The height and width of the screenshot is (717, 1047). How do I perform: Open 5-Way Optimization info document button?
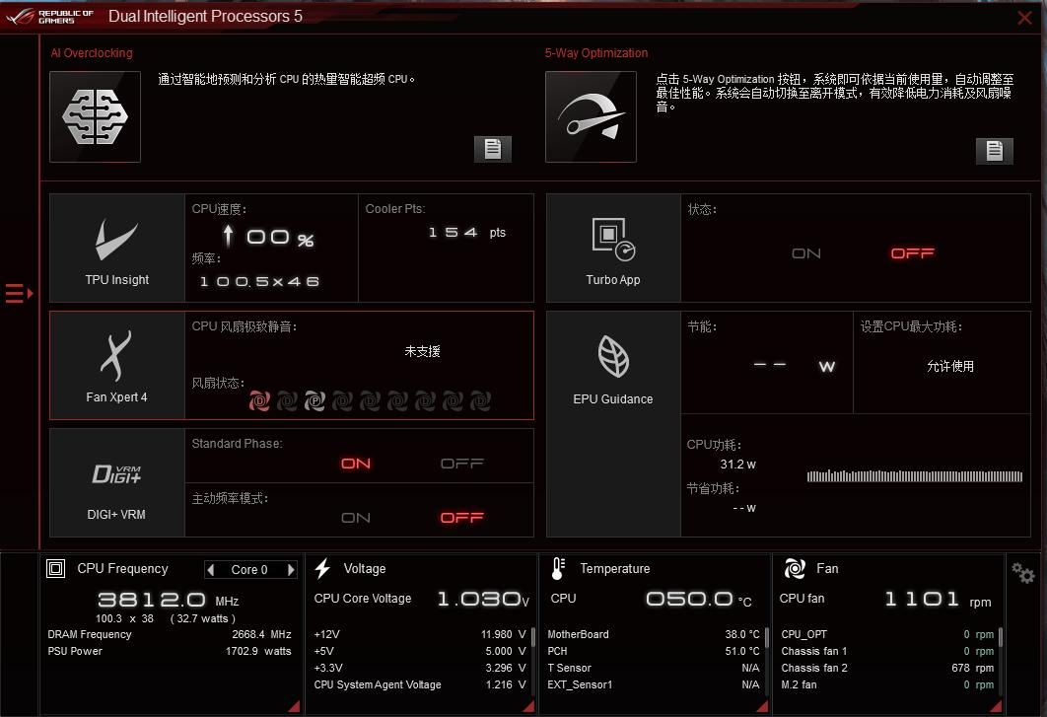coord(994,150)
